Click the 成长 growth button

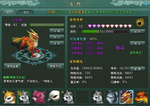tap(137, 43)
